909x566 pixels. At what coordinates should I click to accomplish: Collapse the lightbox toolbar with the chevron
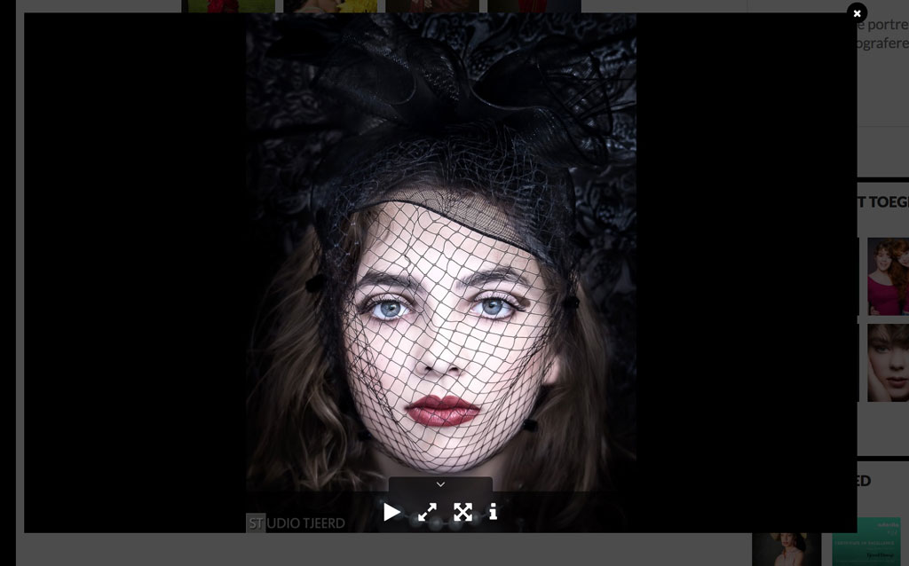click(440, 484)
